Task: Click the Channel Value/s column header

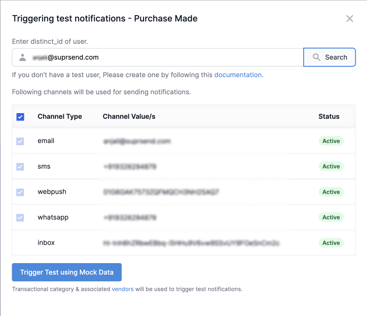Action: coord(129,116)
